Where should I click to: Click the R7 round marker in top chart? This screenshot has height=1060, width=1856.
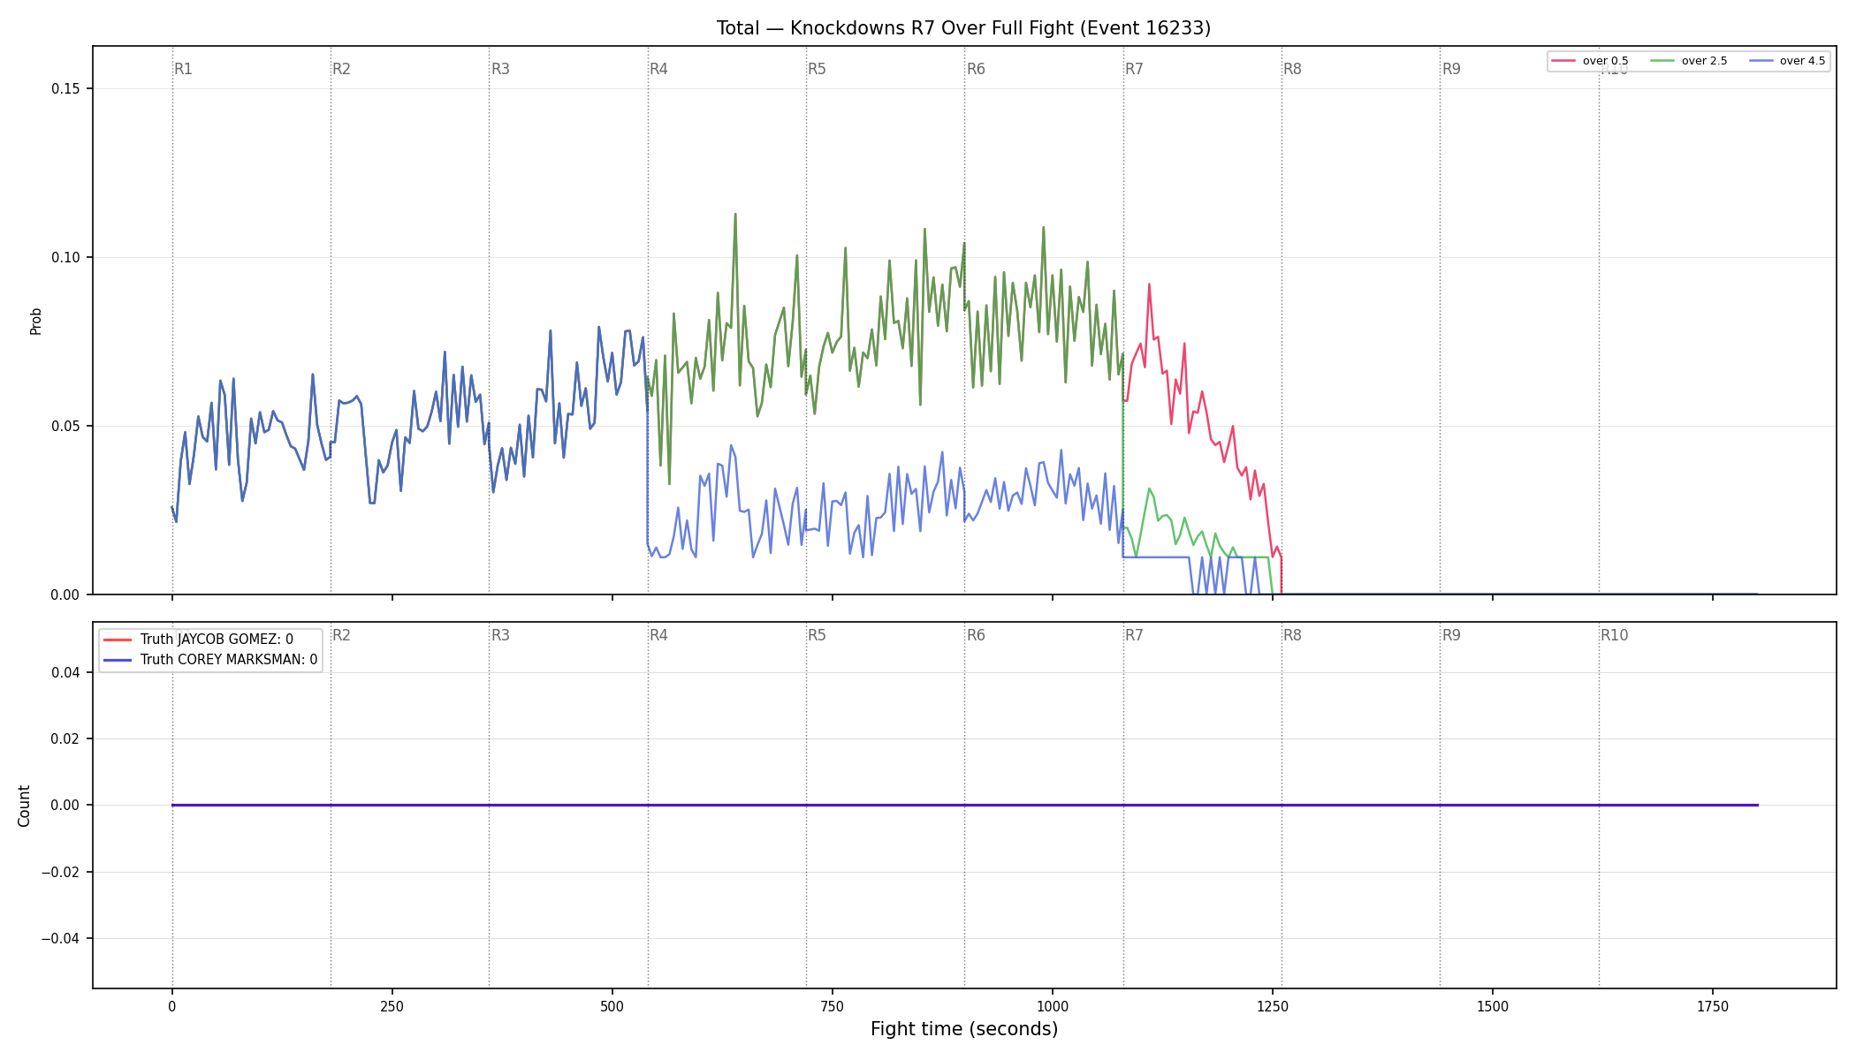1134,69
